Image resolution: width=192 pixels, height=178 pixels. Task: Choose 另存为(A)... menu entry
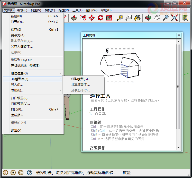(x=33, y=35)
